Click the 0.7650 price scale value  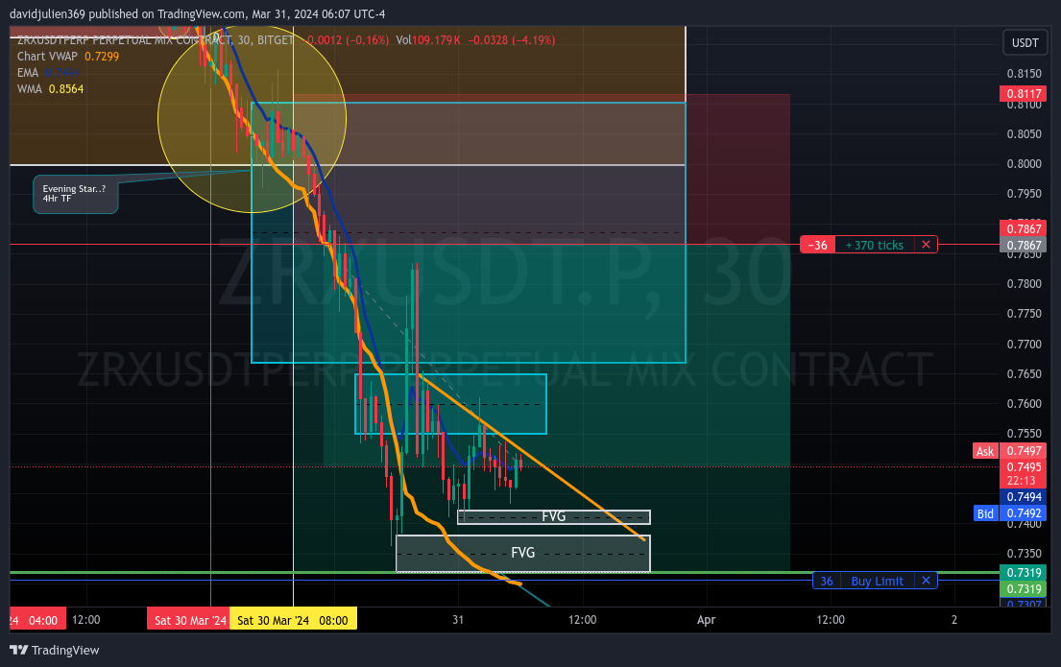point(1024,374)
